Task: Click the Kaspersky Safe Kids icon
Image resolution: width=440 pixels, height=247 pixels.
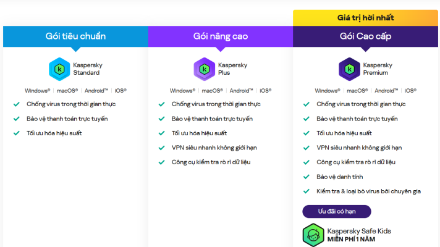Action: tap(313, 235)
